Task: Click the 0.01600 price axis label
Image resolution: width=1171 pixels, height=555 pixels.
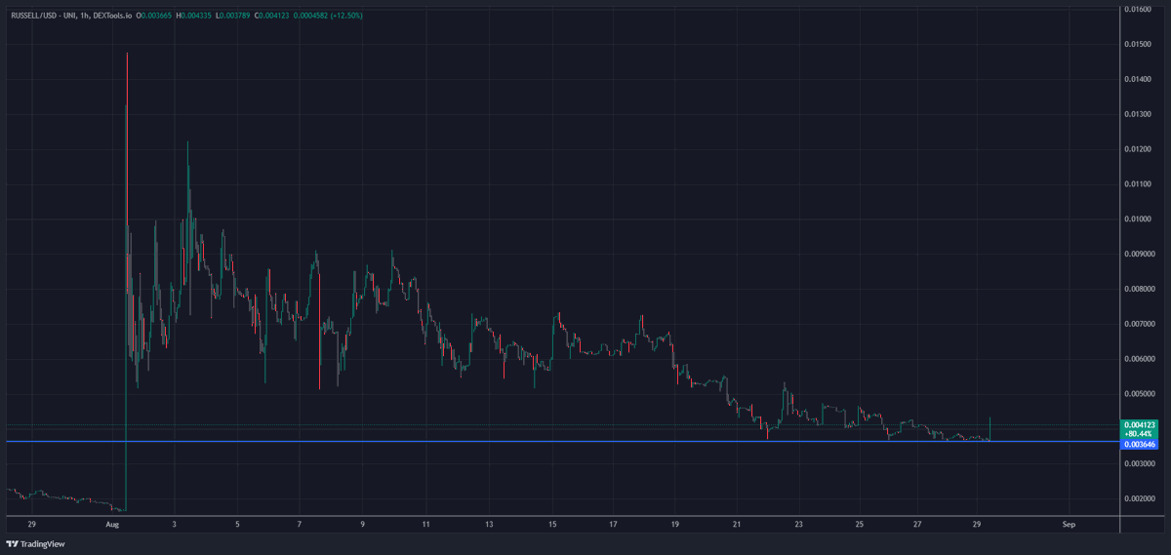Action: (1138, 9)
